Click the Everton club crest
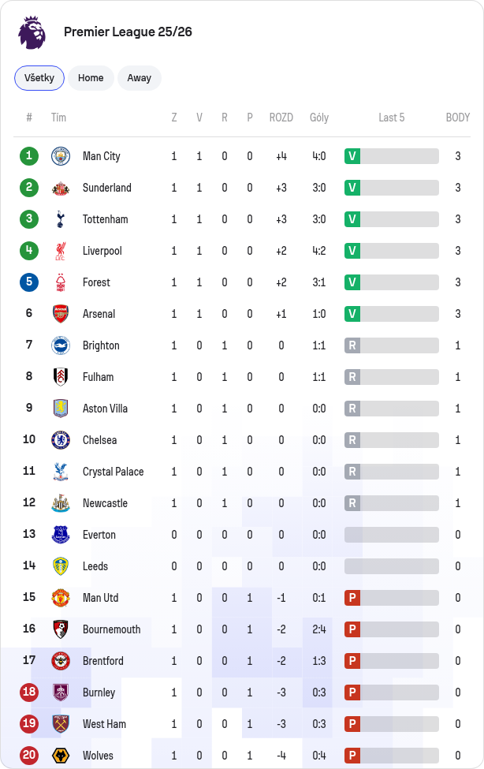 61,535
